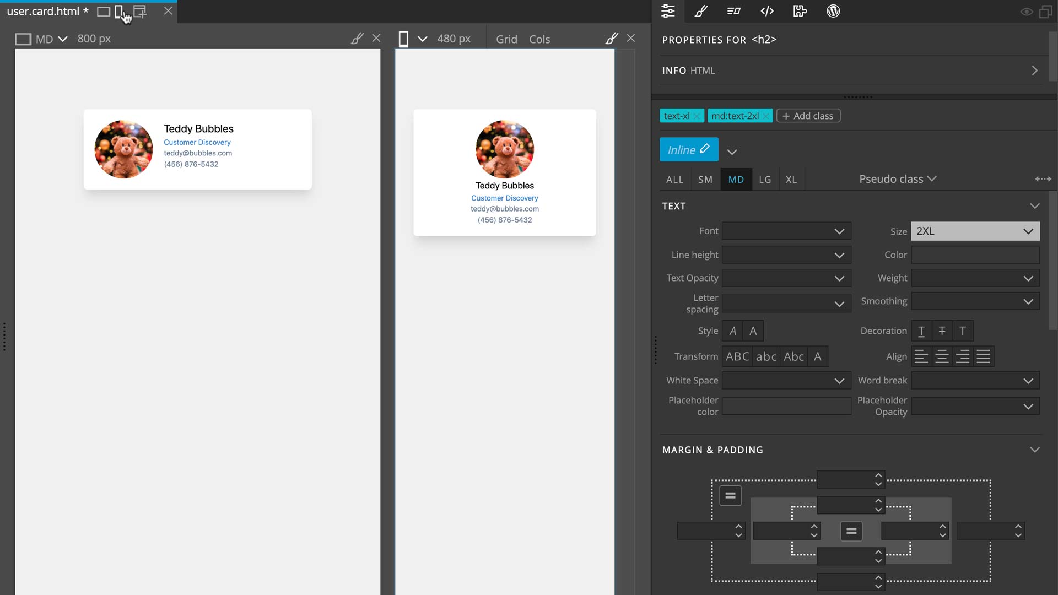Open the Size 2XL dropdown
The height and width of the screenshot is (595, 1058).
[975, 231]
